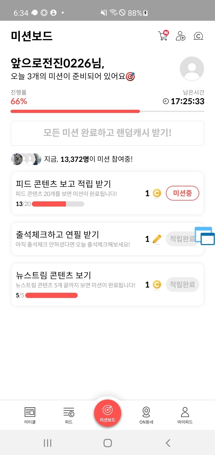Tap the red 미션보드 center button

(107, 413)
